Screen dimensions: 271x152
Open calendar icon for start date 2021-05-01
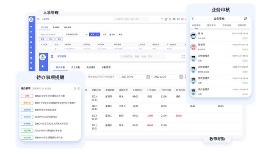[148, 77]
